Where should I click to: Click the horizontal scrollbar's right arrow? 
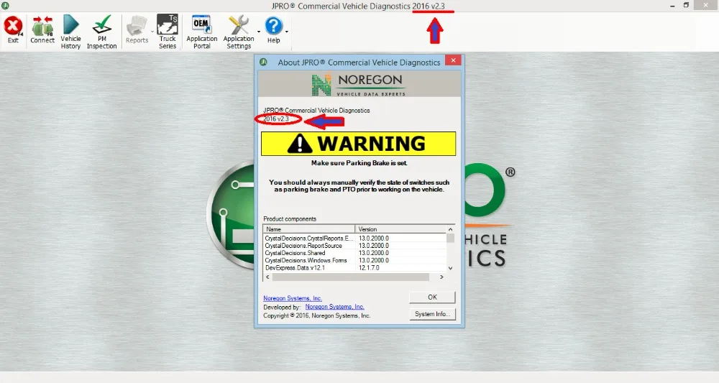441,277
